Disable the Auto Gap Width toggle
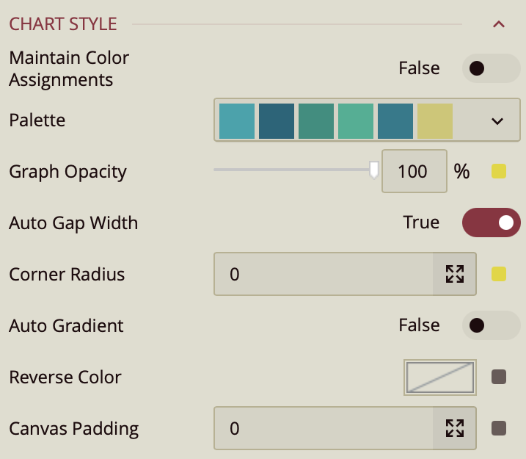 (x=491, y=223)
